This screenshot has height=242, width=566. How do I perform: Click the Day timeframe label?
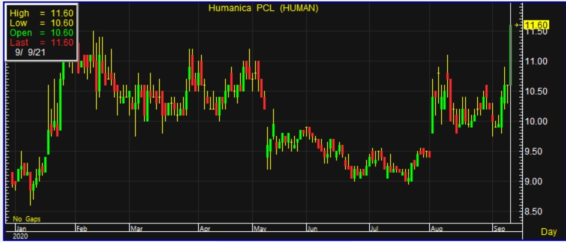coord(549,232)
